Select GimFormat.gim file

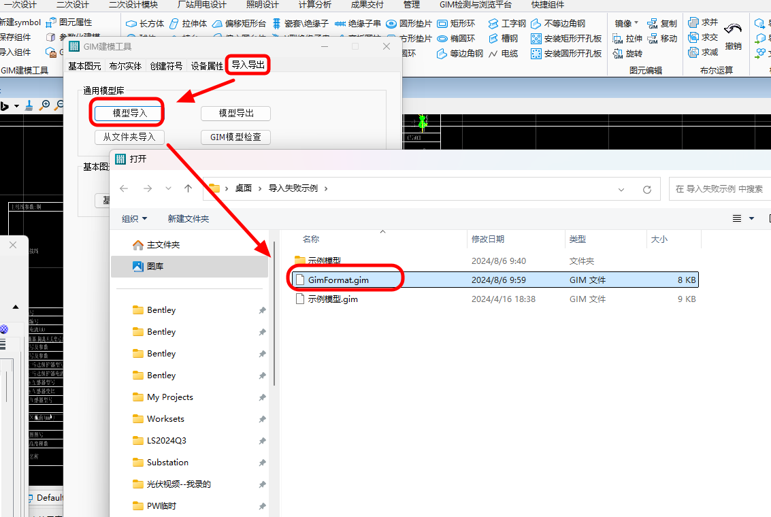495,280
